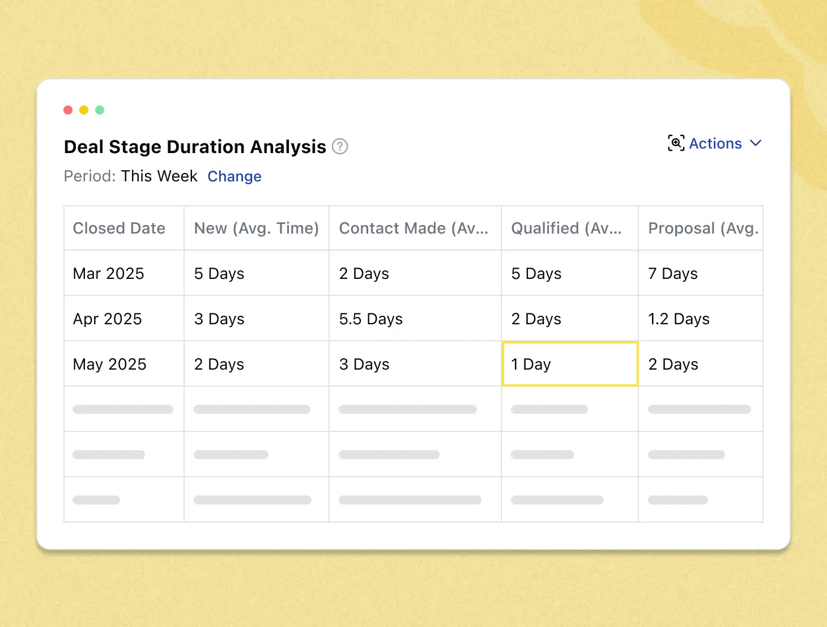Click the 1.2 Days cell
The width and height of the screenshot is (827, 627).
[x=701, y=319]
